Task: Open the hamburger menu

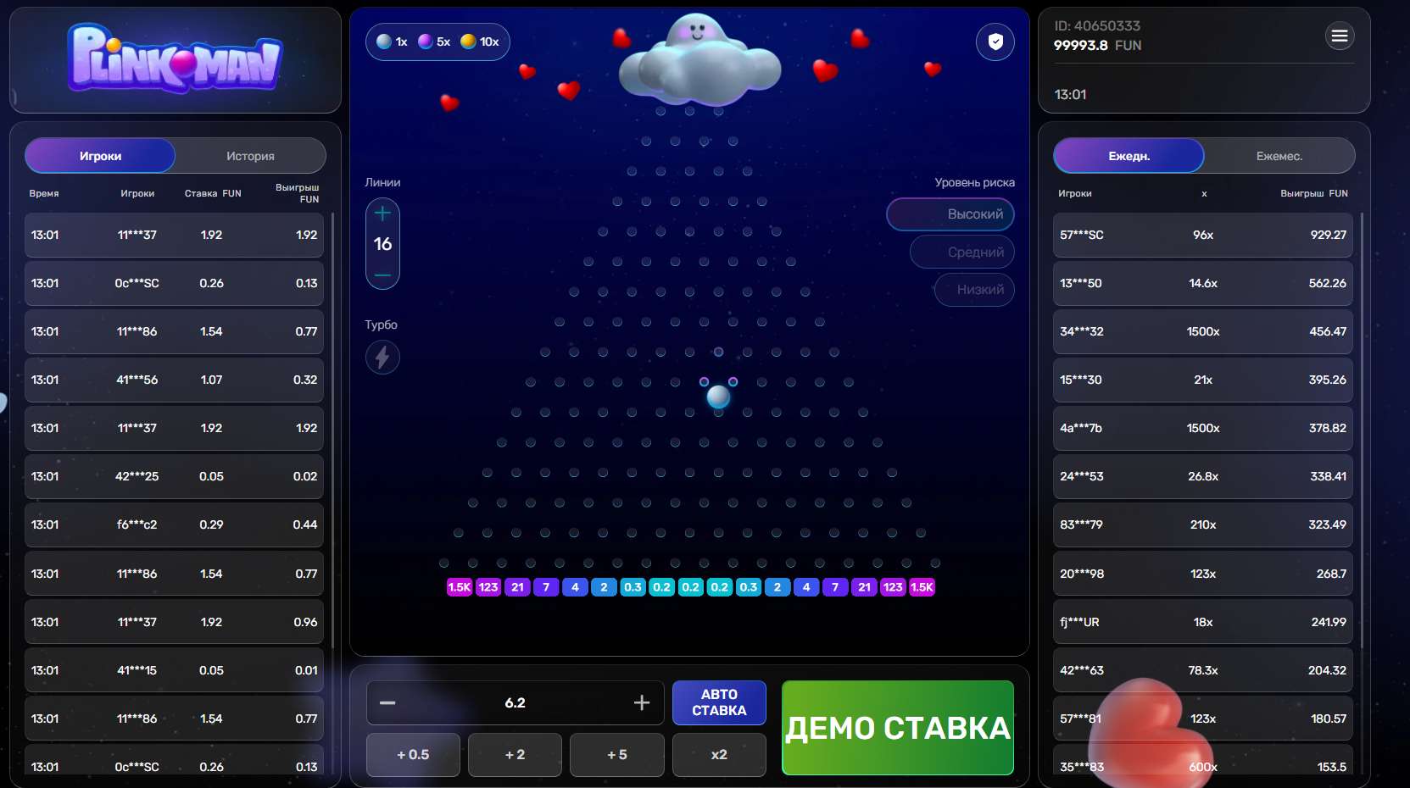Action: 1339,36
